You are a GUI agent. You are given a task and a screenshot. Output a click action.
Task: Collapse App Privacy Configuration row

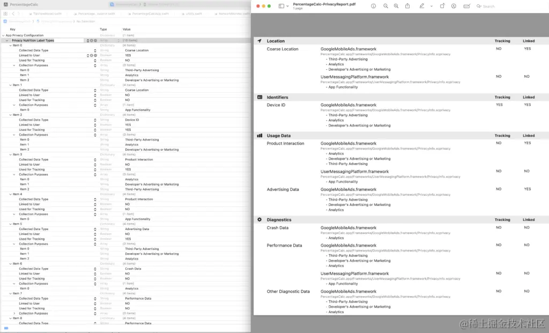(x=3, y=35)
